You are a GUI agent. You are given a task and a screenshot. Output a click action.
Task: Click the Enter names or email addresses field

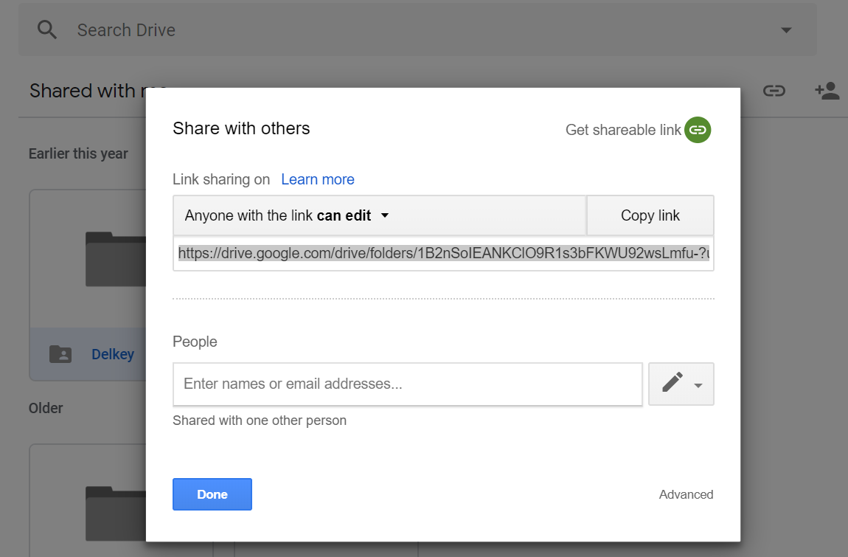point(408,384)
